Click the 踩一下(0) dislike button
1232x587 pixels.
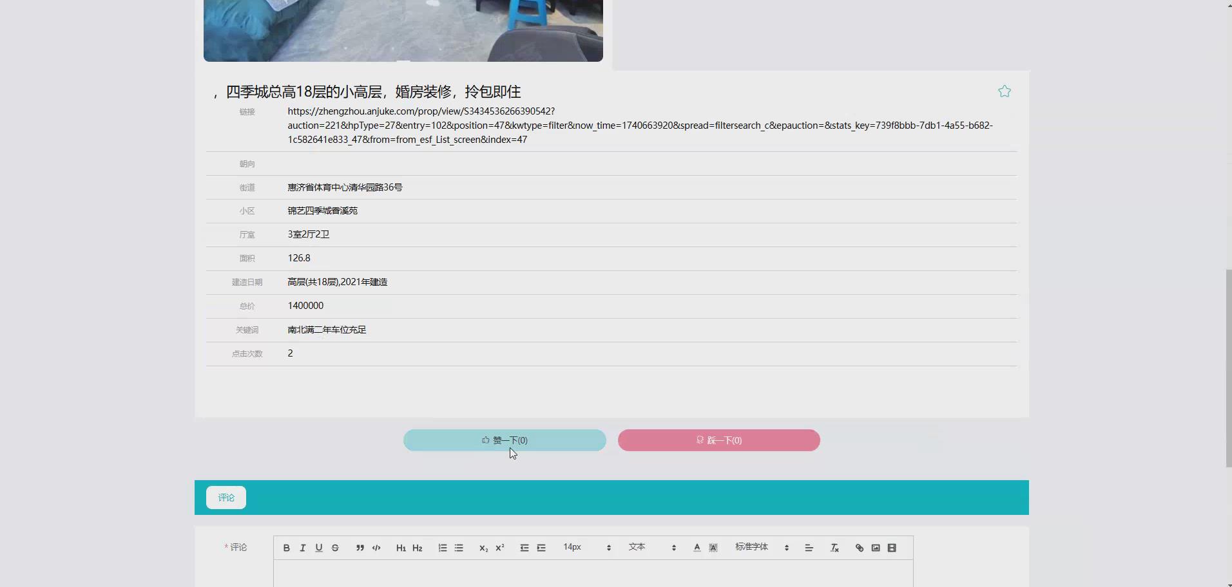tap(718, 440)
